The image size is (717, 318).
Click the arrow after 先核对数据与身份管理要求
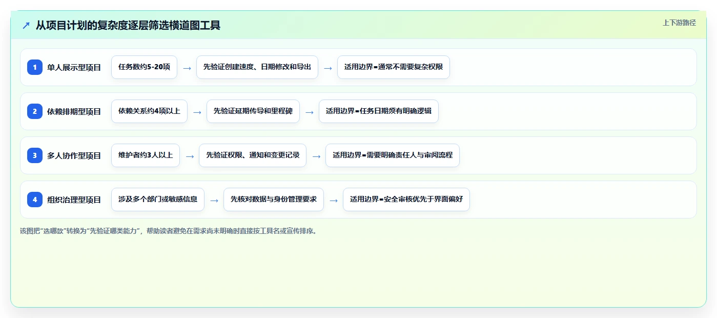334,200
